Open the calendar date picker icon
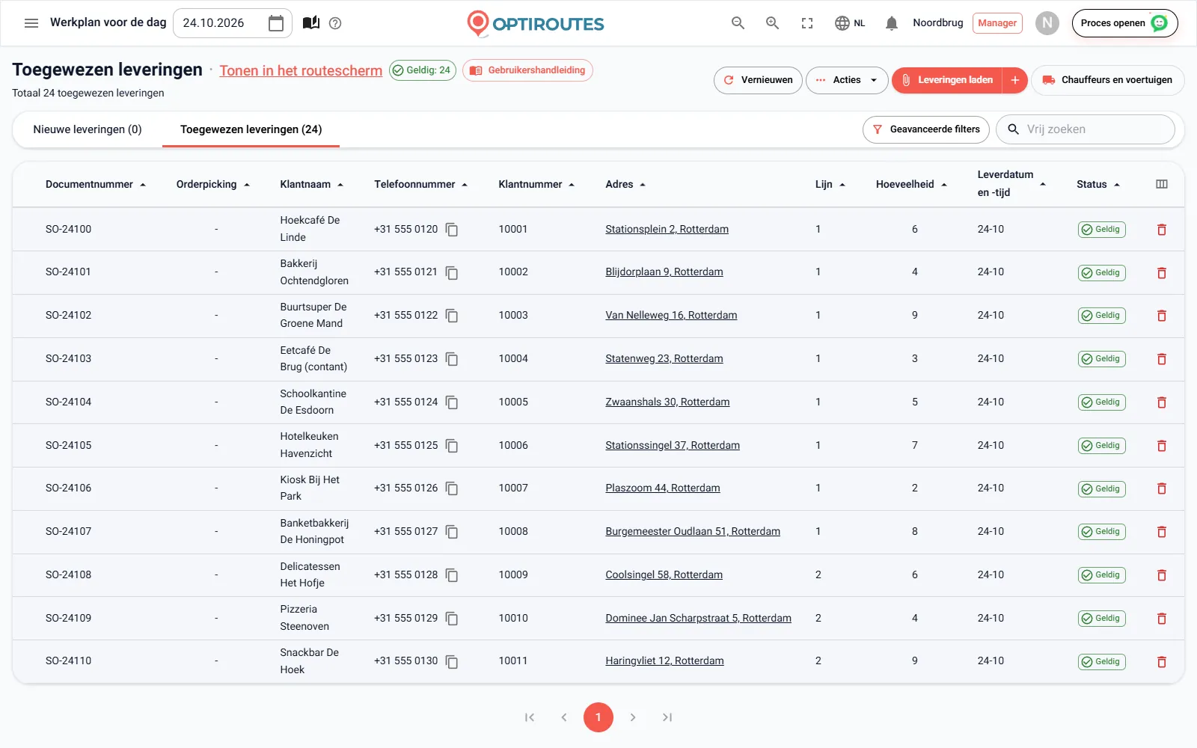 (276, 23)
